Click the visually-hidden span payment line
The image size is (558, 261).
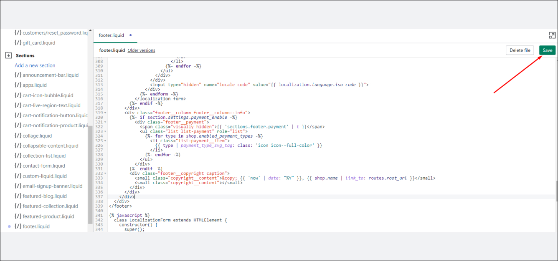point(232,127)
